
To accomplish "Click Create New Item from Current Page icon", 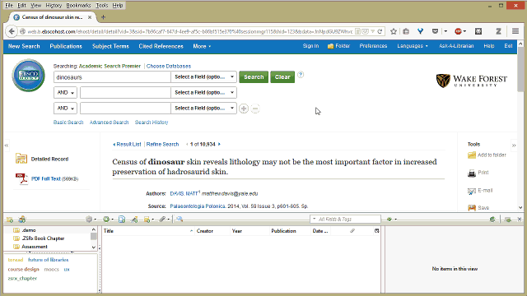I will pos(122,220).
